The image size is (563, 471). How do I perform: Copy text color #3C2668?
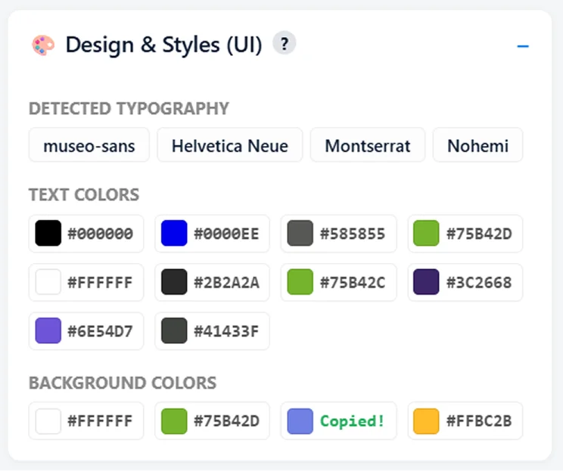tap(465, 282)
